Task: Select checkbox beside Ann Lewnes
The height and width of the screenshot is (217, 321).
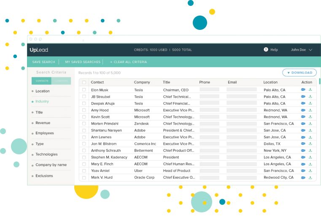Action: coord(84,137)
